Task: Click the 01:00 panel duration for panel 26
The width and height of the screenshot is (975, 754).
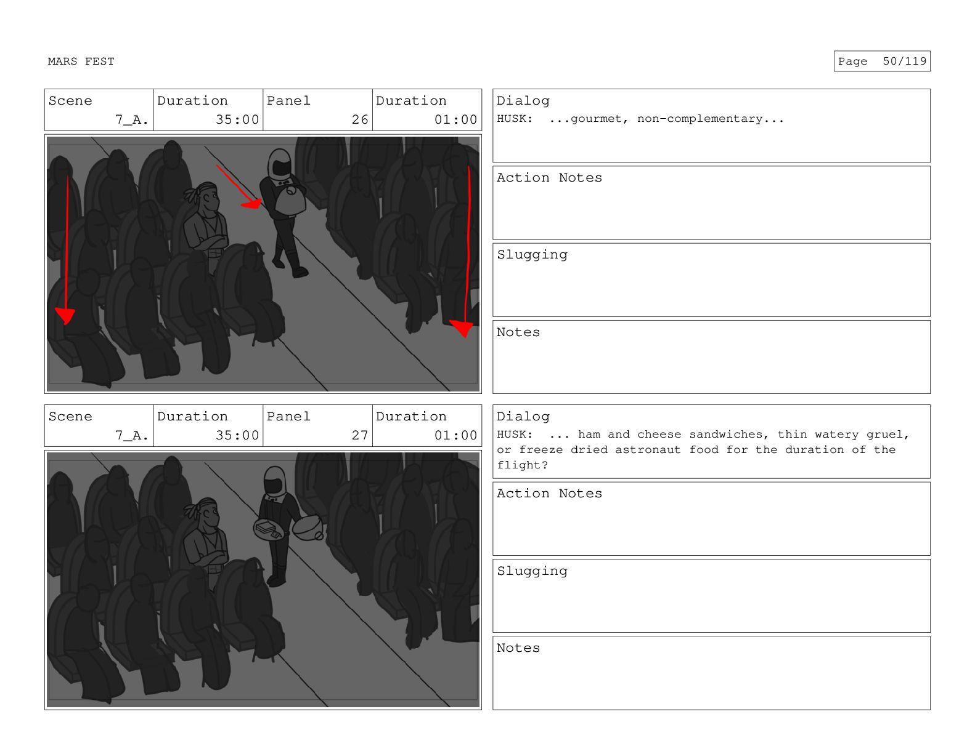Action: coord(427,110)
